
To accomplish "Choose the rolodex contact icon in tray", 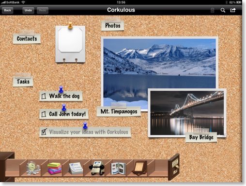I will [x=97, y=168].
